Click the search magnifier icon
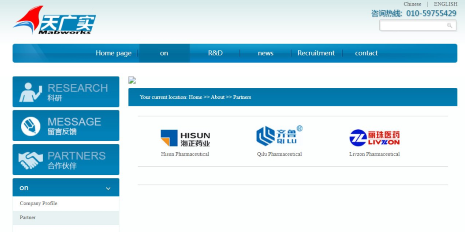This screenshot has width=465, height=232. click(x=450, y=25)
